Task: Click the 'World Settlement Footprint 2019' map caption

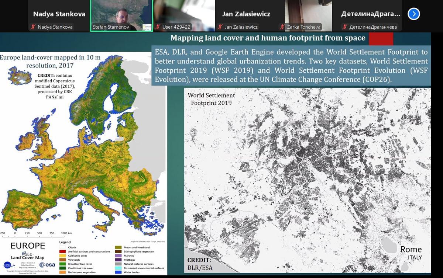Action: tap(211, 99)
